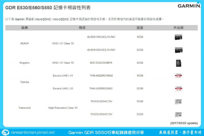Click the 容量 column header
The height and width of the screenshot is (136, 204).
(140, 28)
